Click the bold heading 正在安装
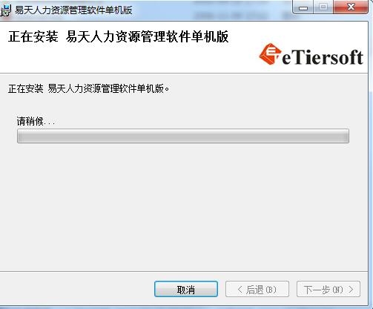This screenshot has height=309, width=373. 33,37
